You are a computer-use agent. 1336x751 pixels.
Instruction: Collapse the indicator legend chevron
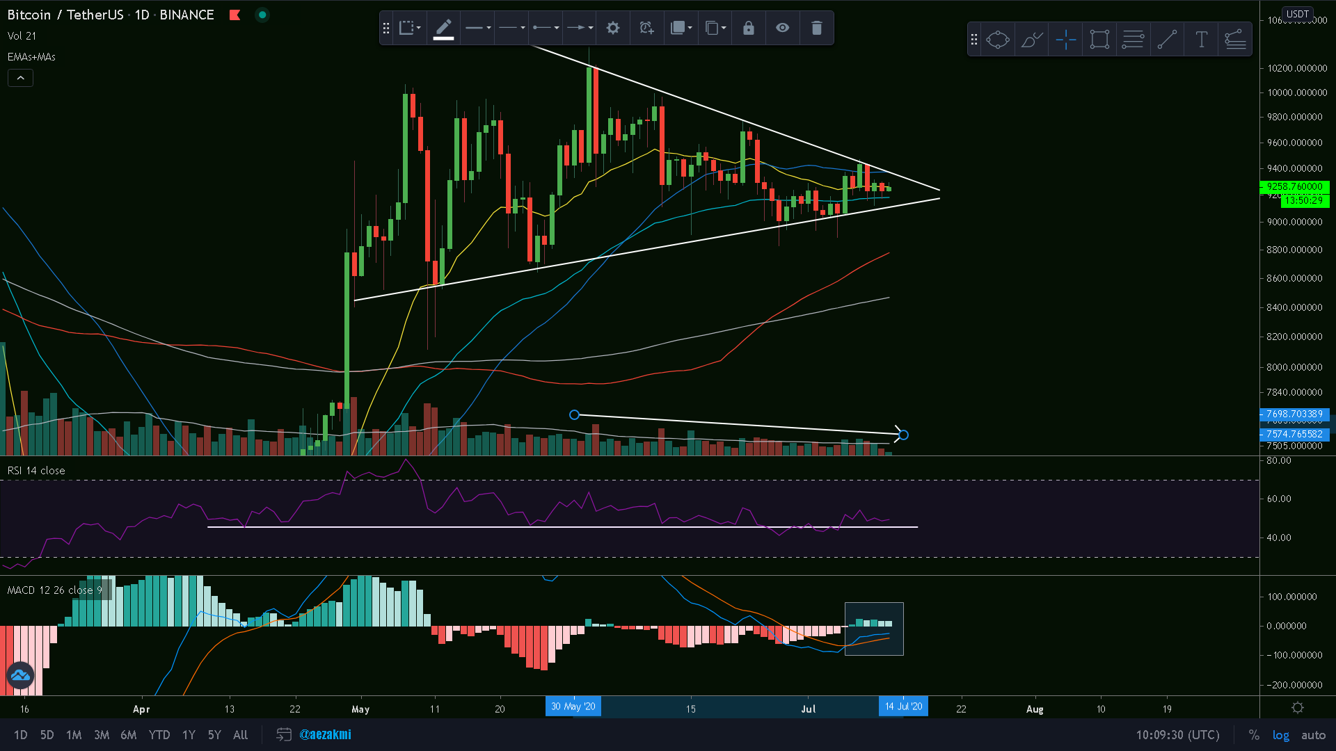[x=20, y=78]
